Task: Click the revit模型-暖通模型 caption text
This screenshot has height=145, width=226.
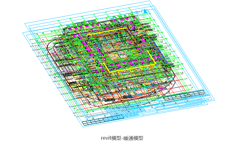Action: [x=122, y=138]
